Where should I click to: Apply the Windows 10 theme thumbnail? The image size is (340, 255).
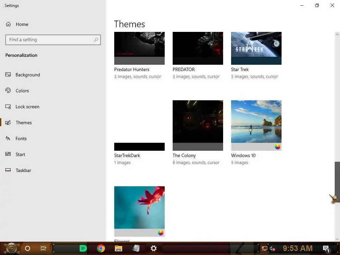click(x=256, y=125)
